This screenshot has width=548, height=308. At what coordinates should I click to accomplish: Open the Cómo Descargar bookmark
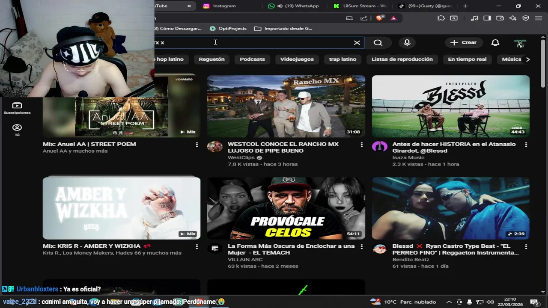point(178,28)
